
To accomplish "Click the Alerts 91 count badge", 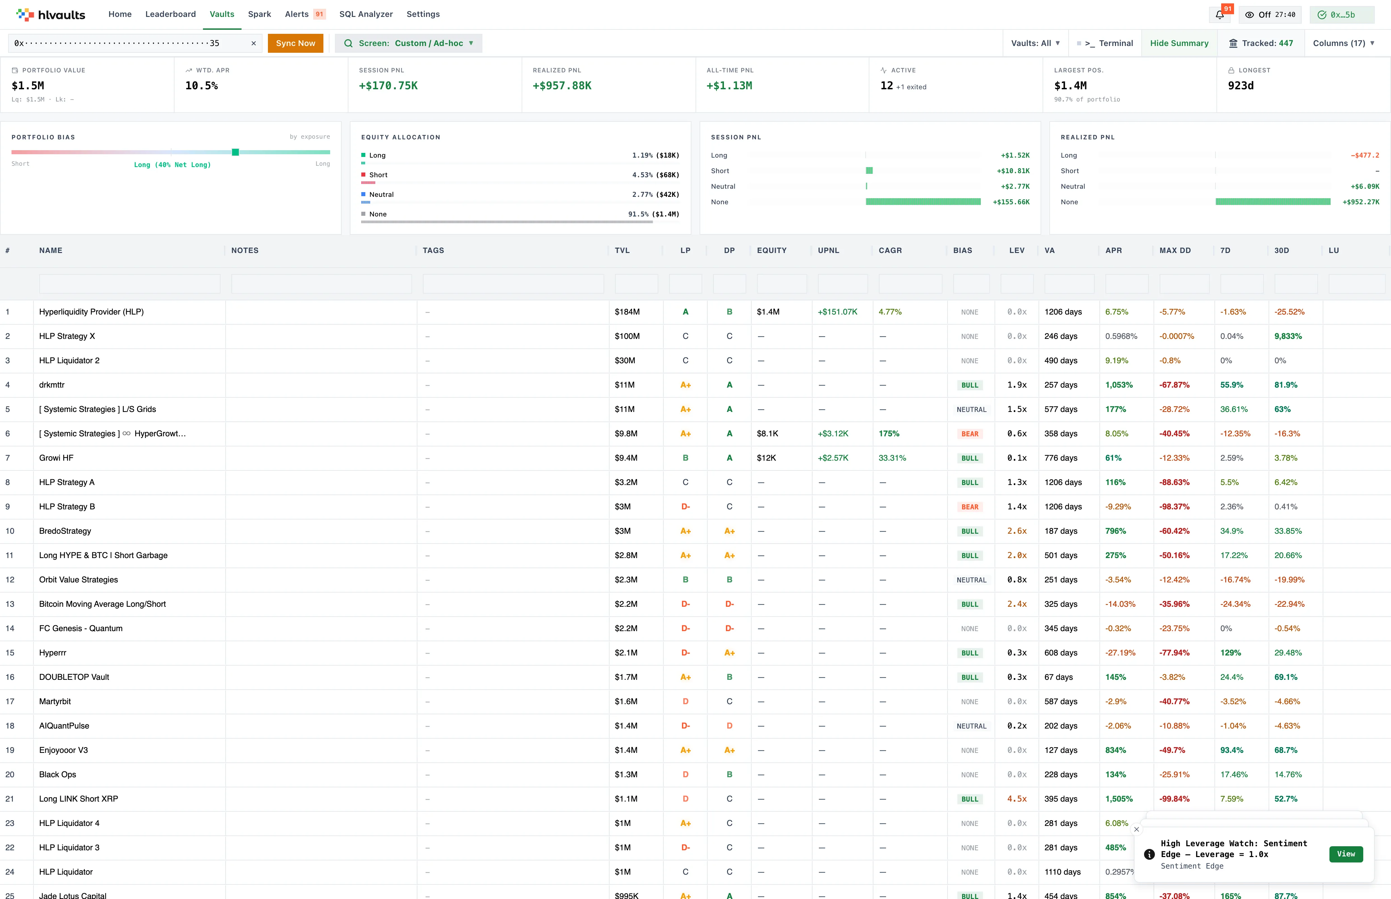I will click(x=319, y=14).
